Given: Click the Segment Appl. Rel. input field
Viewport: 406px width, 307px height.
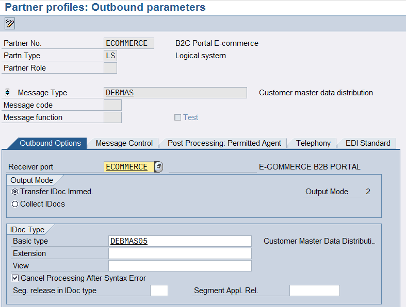Looking at the screenshot, I should tap(314, 291).
